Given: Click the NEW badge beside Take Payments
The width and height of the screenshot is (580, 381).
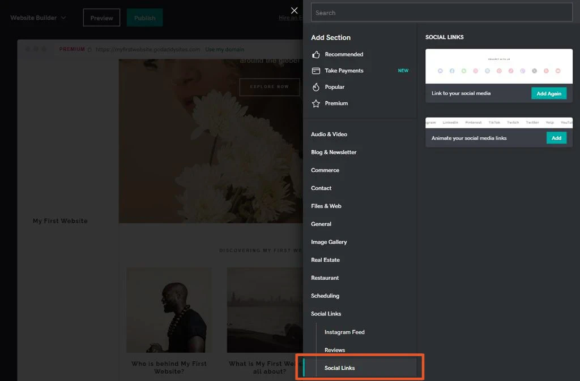Looking at the screenshot, I should pos(403,71).
